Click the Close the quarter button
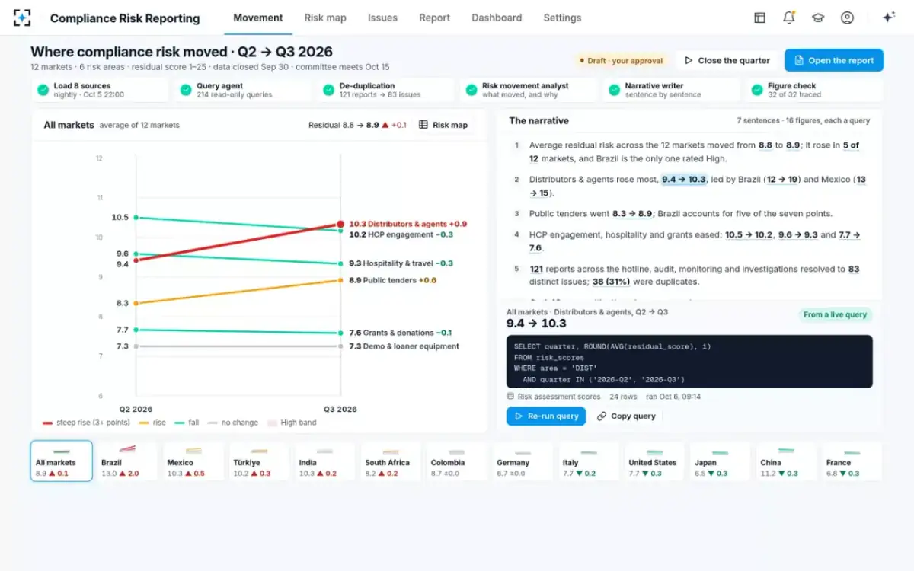Viewport: 914px width, 571px height. [727, 61]
